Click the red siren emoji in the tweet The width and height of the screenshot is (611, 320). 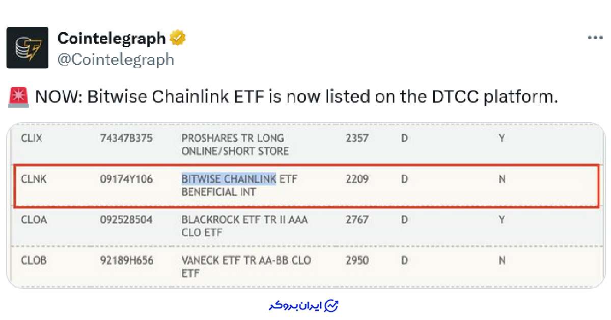(x=19, y=96)
